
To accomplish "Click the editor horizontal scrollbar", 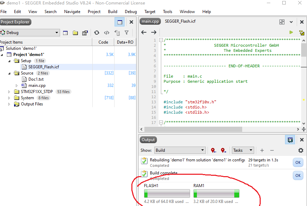I will 193,129.
